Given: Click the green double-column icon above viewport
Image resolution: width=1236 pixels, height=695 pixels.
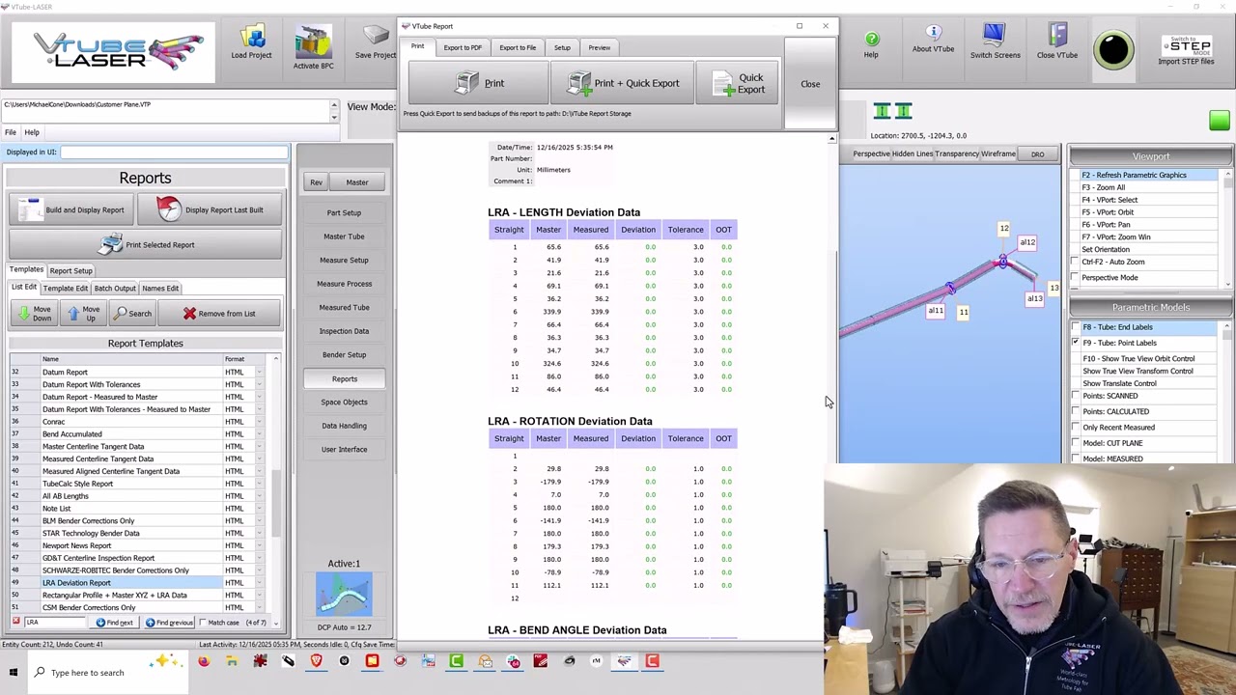Looking at the screenshot, I should pyautogui.click(x=892, y=112).
